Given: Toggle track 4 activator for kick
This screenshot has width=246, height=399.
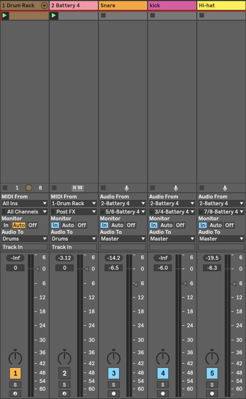Looking at the screenshot, I should click(163, 373).
